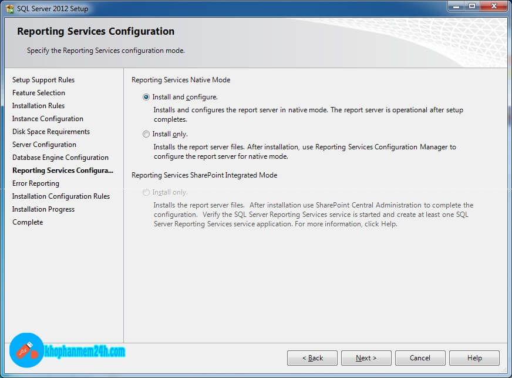Click the SharePoint Integrated Install only radio
512x378 pixels.
pos(146,192)
